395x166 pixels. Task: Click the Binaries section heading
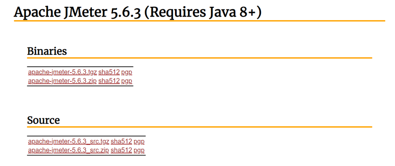point(47,51)
